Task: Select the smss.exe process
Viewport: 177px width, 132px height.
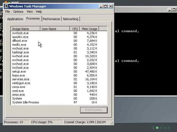Action: click(x=59, y=95)
